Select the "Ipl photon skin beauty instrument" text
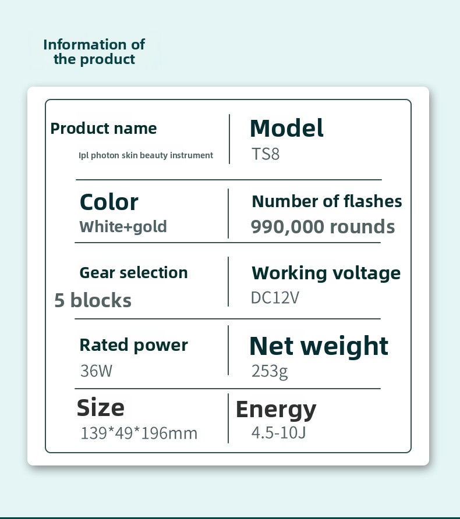460x519 pixels. pos(146,155)
